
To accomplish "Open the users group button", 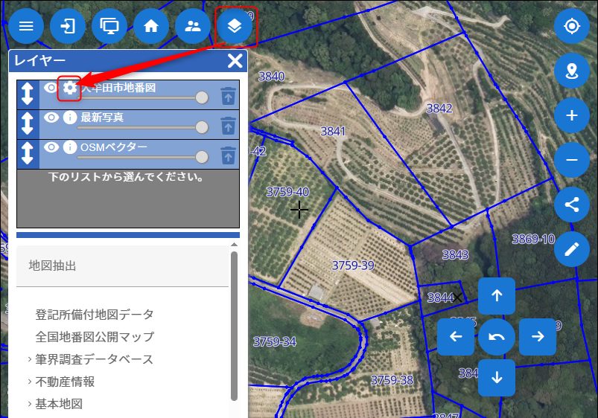I will [x=193, y=26].
